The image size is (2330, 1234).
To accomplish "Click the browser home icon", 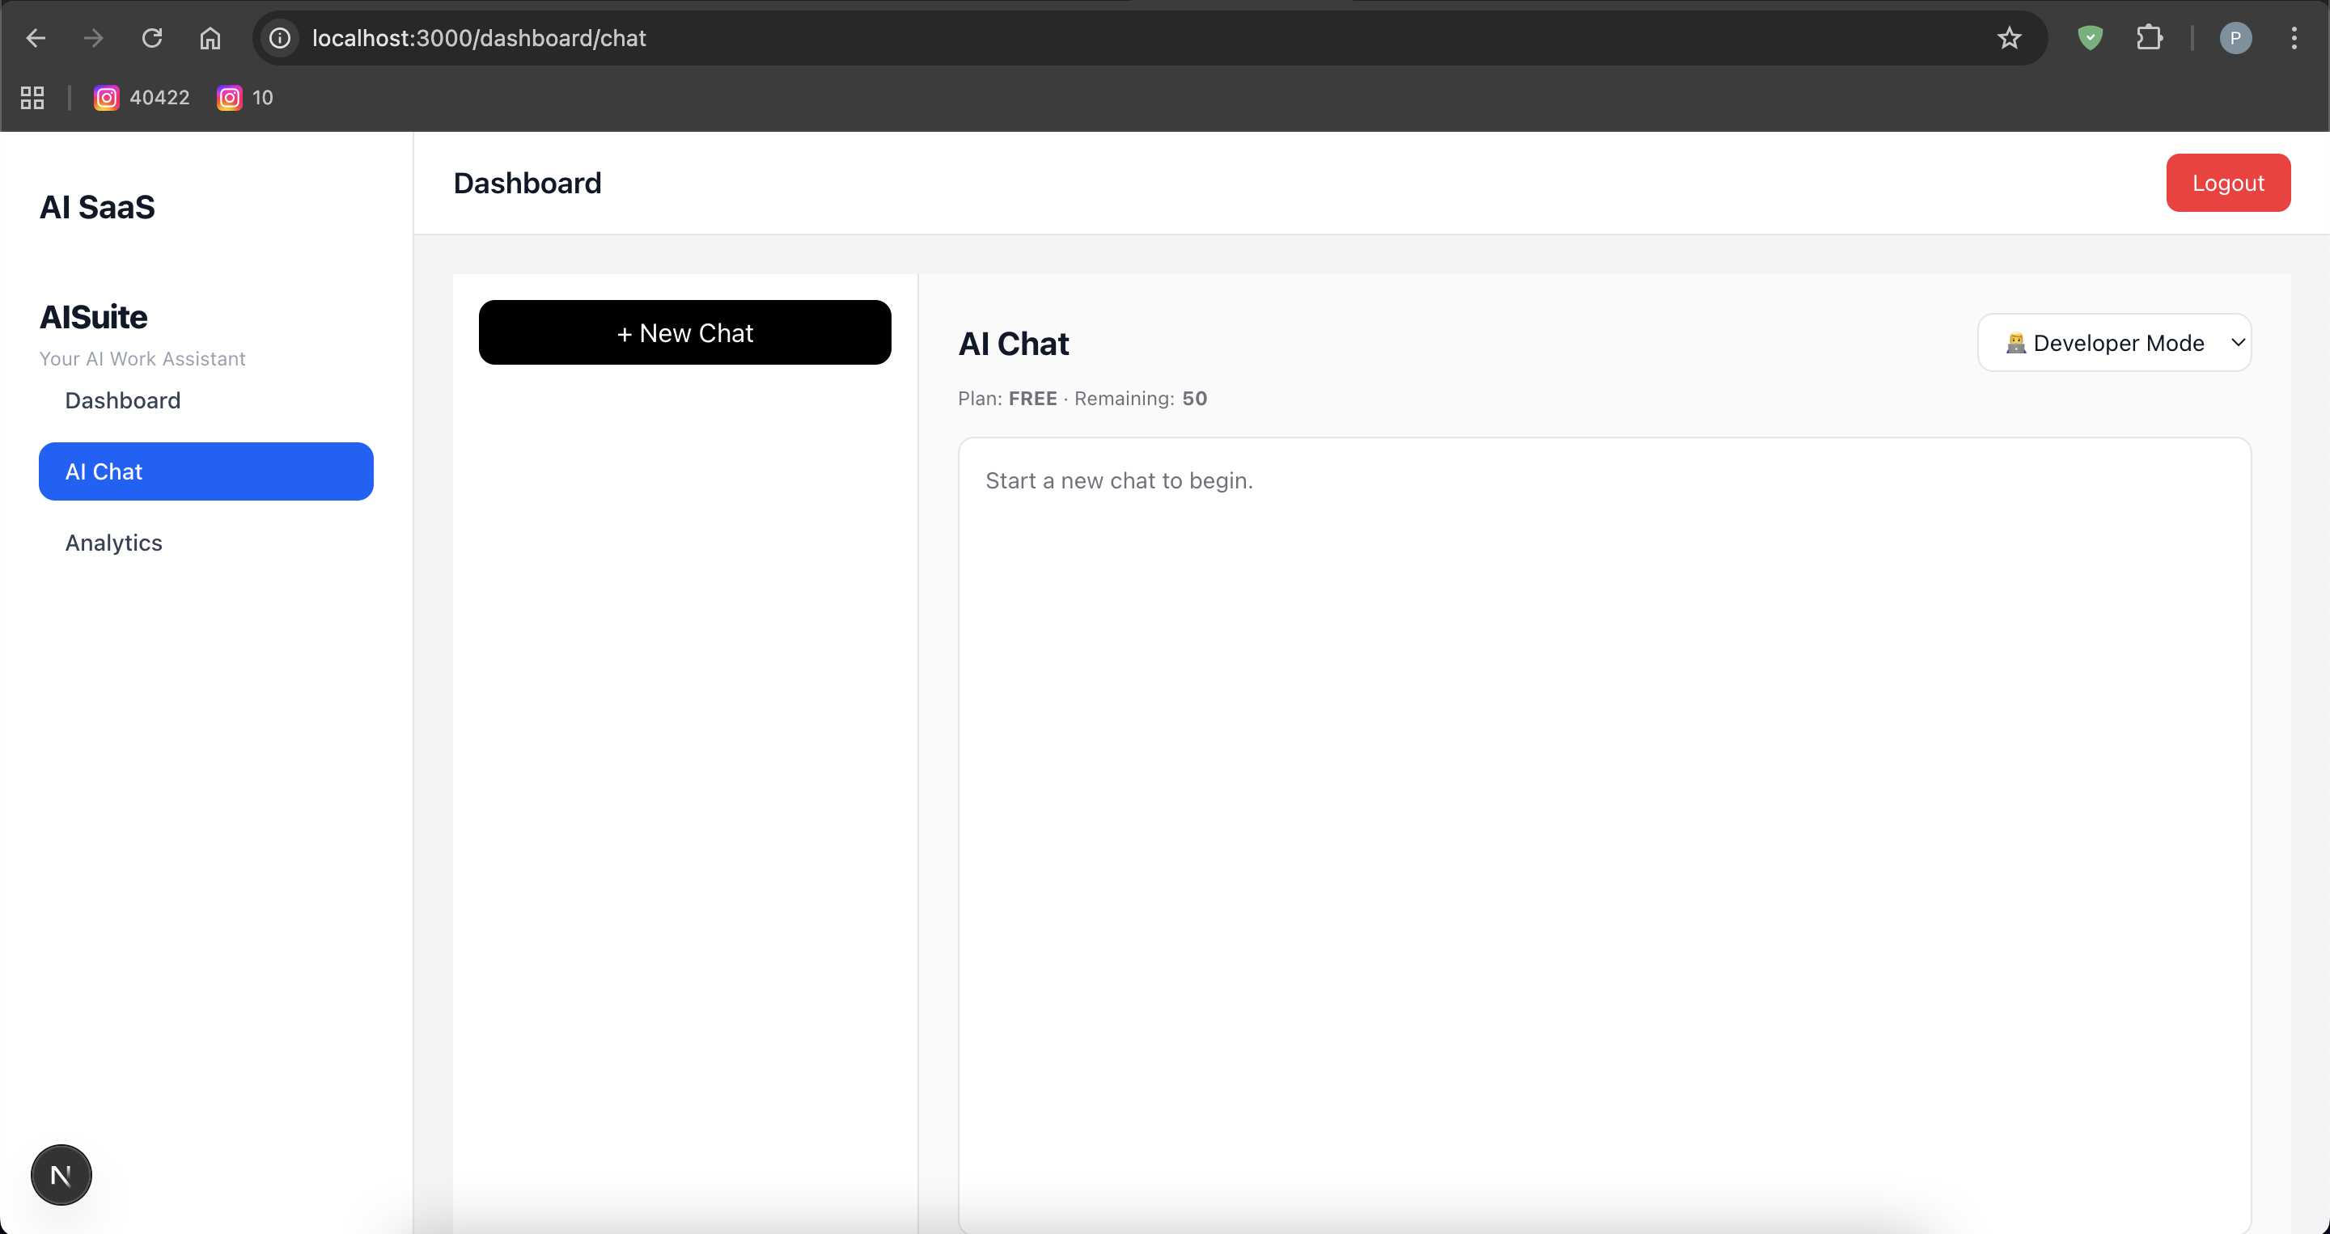I will pos(210,37).
